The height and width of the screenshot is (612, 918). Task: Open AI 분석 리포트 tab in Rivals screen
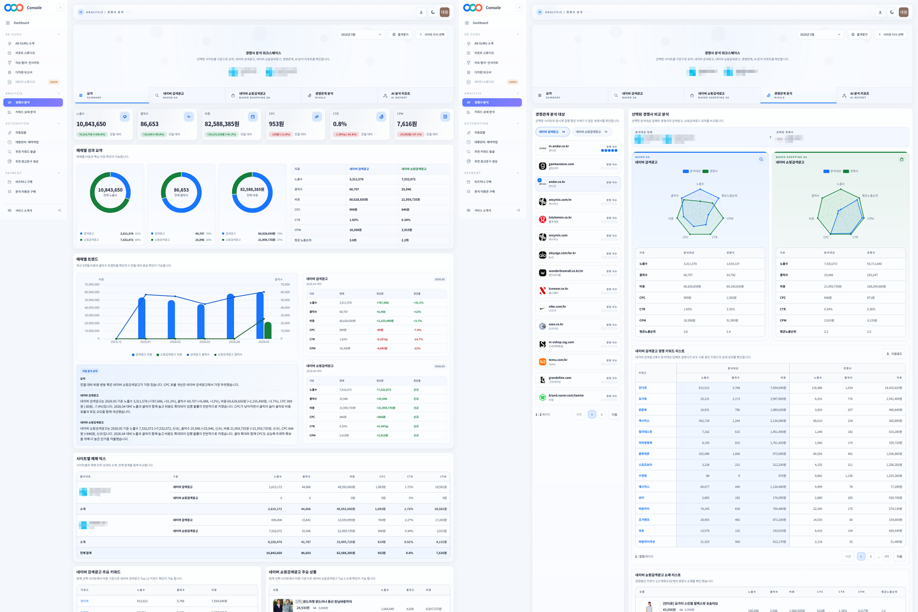(x=875, y=96)
